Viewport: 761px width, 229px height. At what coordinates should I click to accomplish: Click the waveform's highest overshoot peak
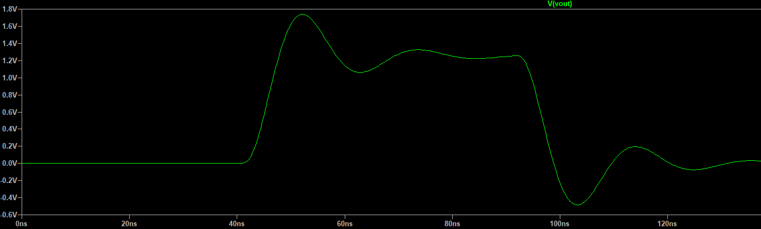click(x=302, y=14)
